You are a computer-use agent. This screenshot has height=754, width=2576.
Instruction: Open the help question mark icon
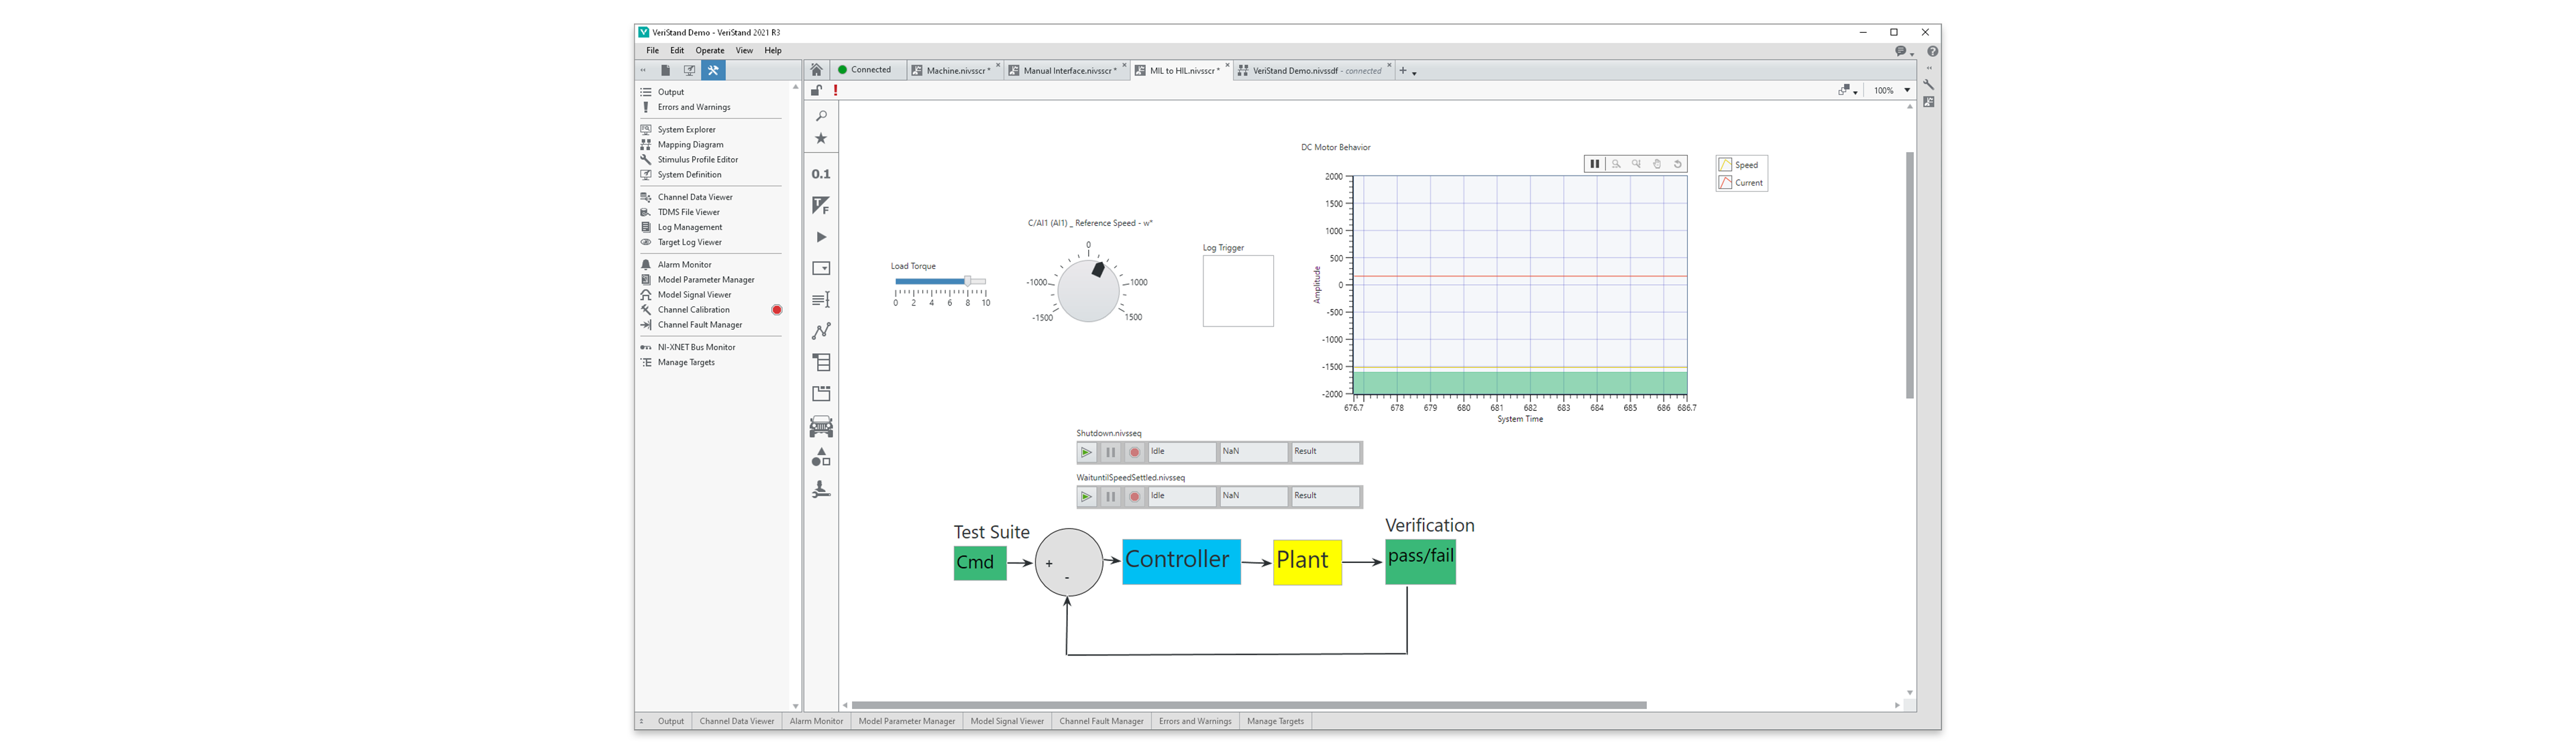(1932, 51)
